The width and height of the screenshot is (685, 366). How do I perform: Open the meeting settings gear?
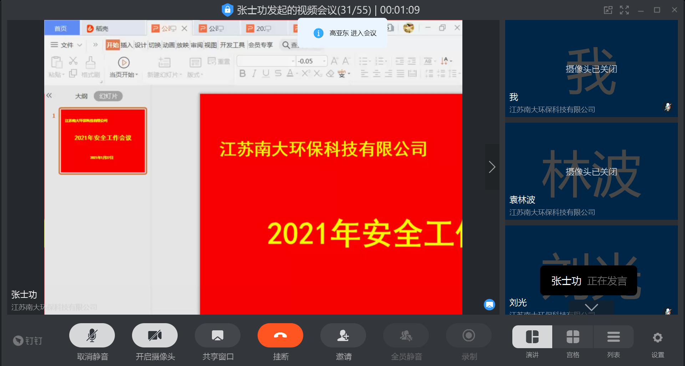click(658, 337)
